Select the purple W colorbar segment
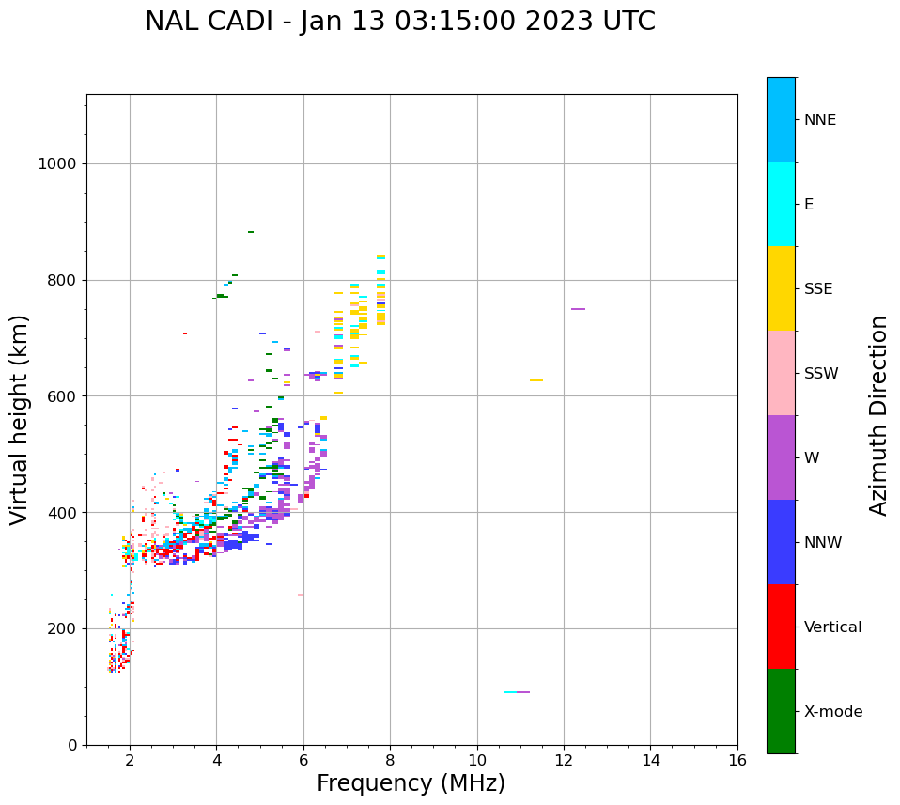900x805 pixels. [x=781, y=457]
